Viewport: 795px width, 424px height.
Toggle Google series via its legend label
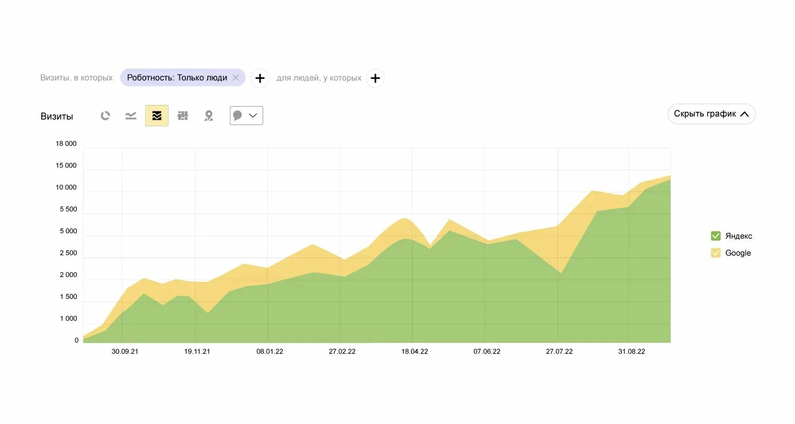coord(738,253)
